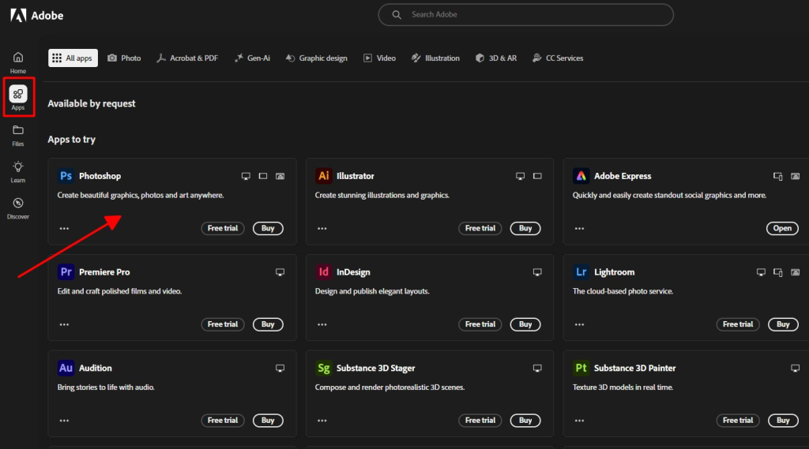
Task: Click Buy on the Lightroom card
Action: point(783,324)
